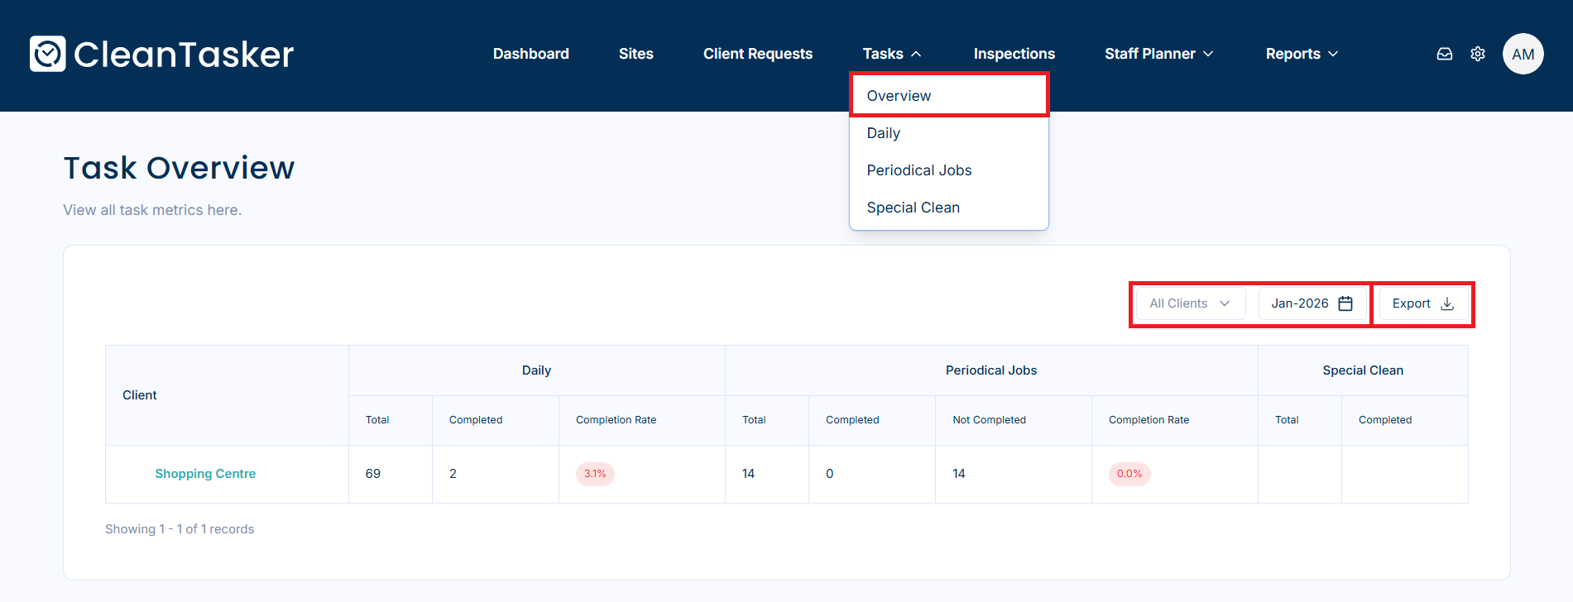Viewport: 1573px width, 602px height.
Task: Select Daily from the Tasks menu
Action: coord(883,133)
